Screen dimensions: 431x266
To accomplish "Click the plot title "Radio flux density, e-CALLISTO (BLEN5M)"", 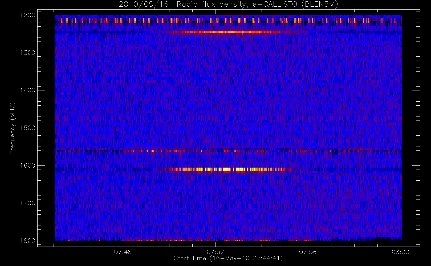I will (257, 5).
